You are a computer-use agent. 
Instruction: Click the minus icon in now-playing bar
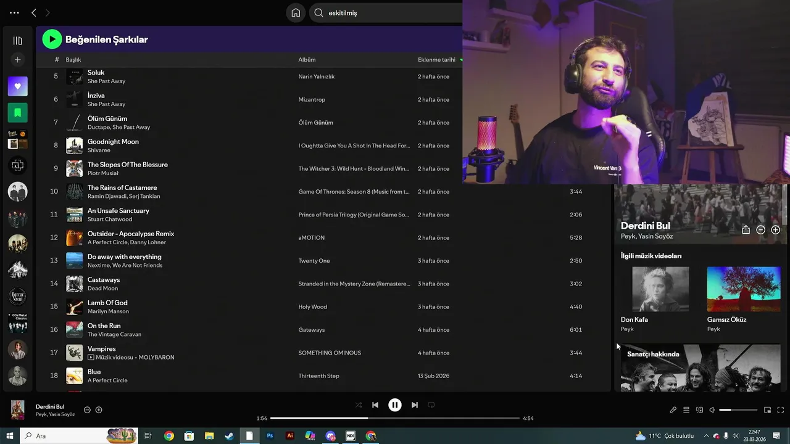point(87,410)
